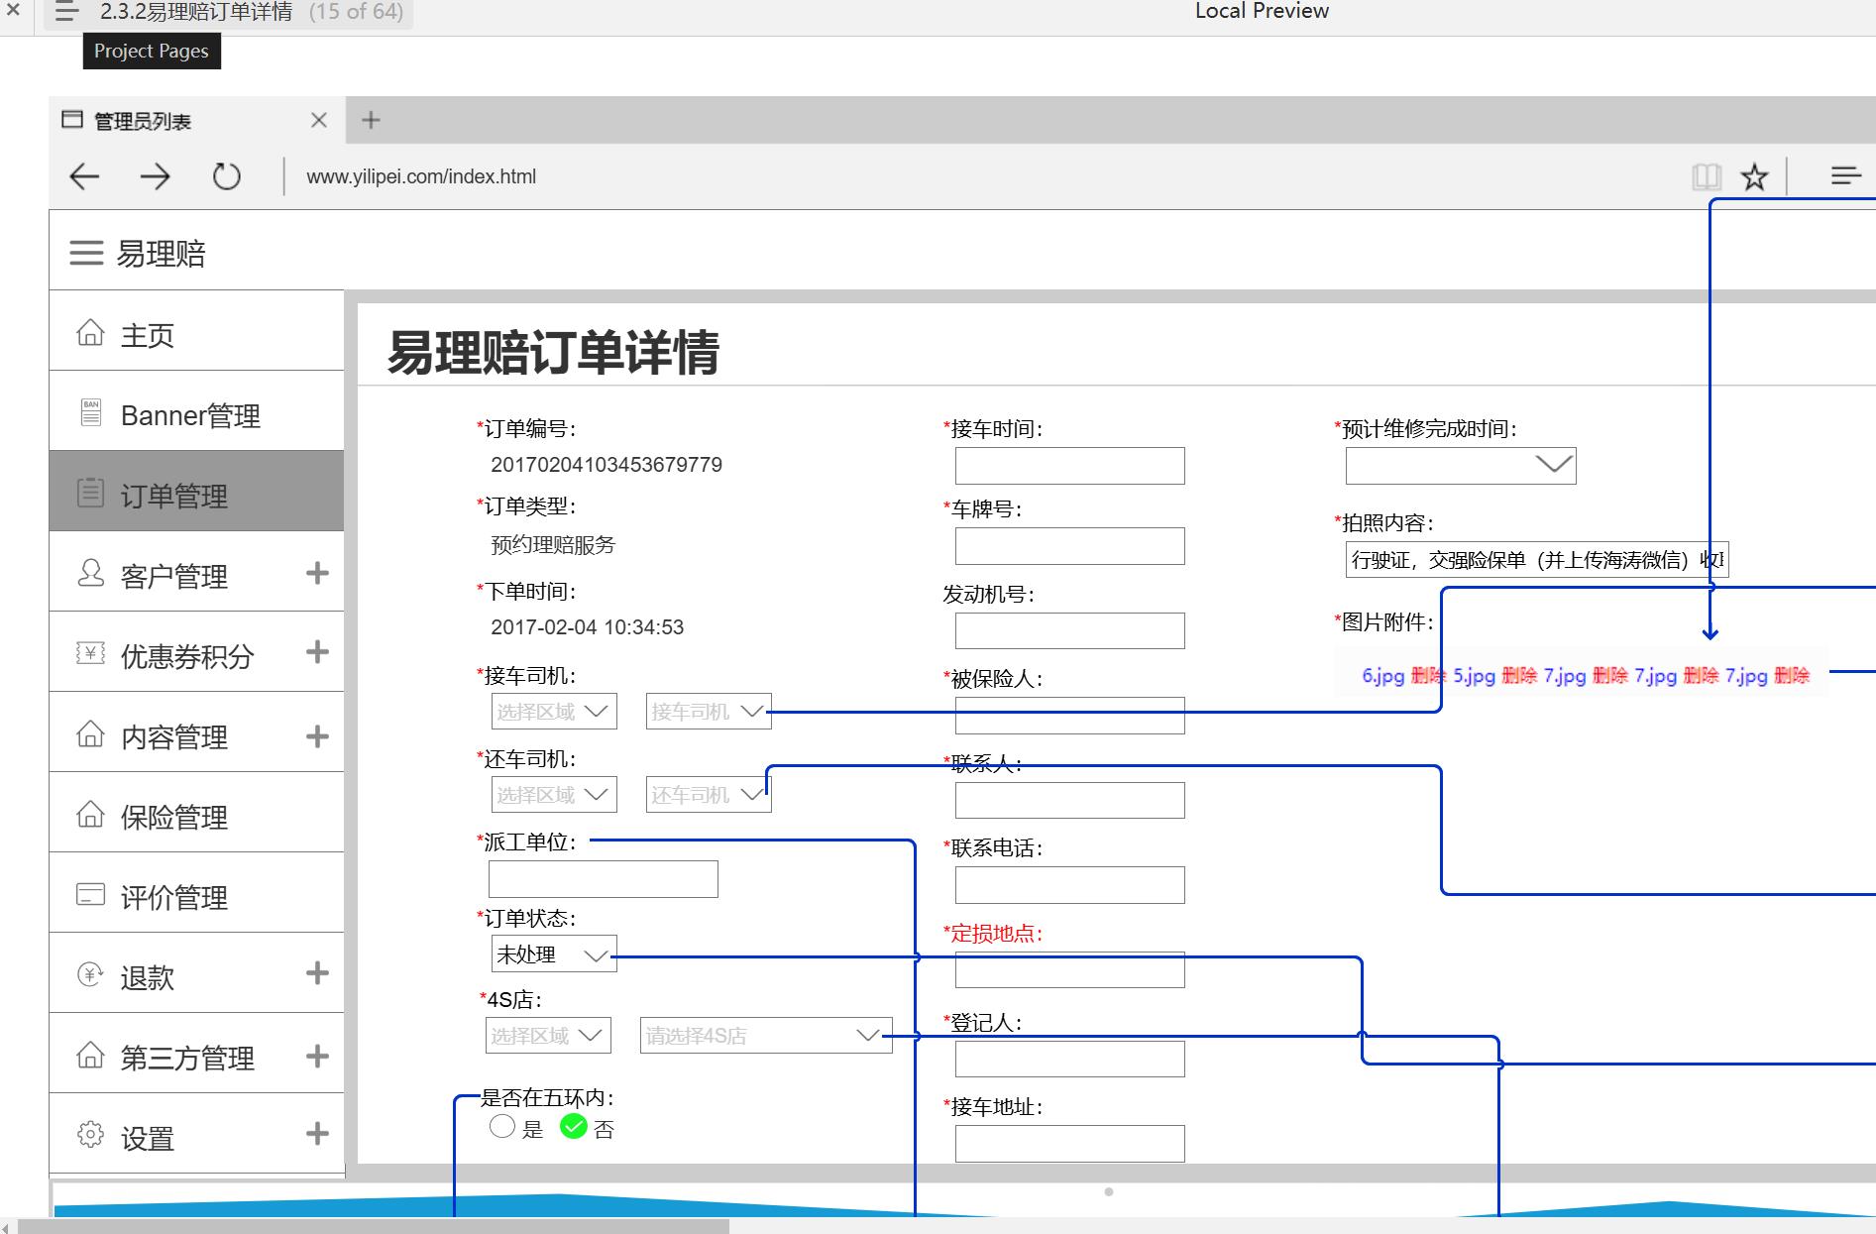
Task: Close the 管理员列表 browser tab
Action: (318, 120)
